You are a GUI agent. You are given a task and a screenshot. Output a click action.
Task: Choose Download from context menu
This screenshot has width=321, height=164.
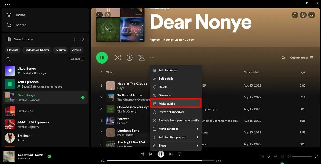(175, 95)
